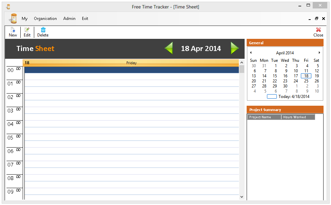Select April 25 in the calendar
This screenshot has width=331, height=205.
click(306, 81)
